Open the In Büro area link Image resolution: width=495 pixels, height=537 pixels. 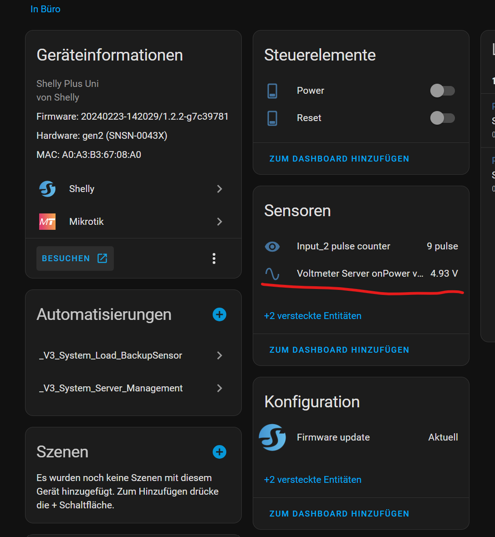pyautogui.click(x=45, y=9)
